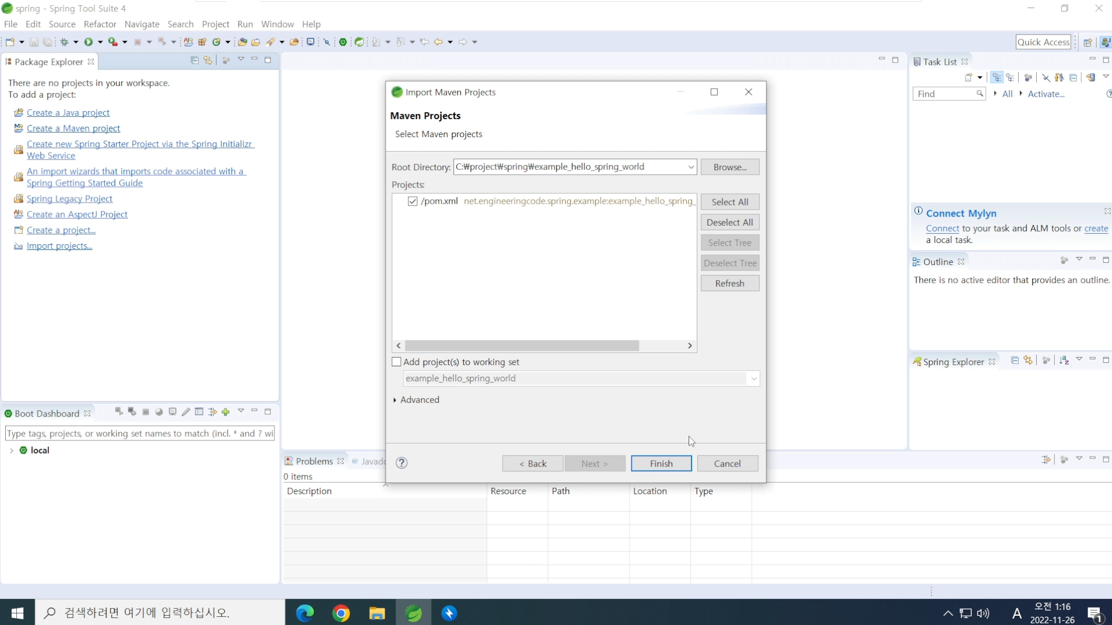
Task: Click the Open Console icon in Boot Dashboard
Action: pyautogui.click(x=173, y=411)
